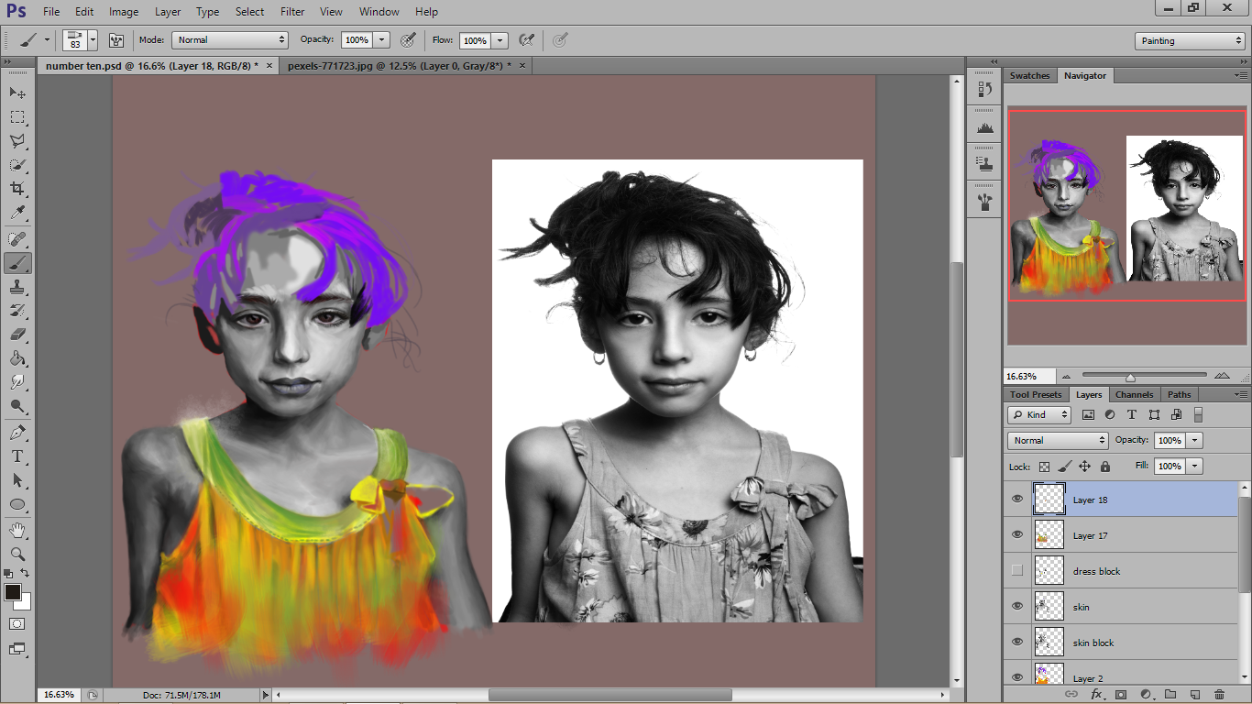Open the Brush panel toggle in options bar
Image resolution: width=1252 pixels, height=704 pixels.
[116, 40]
